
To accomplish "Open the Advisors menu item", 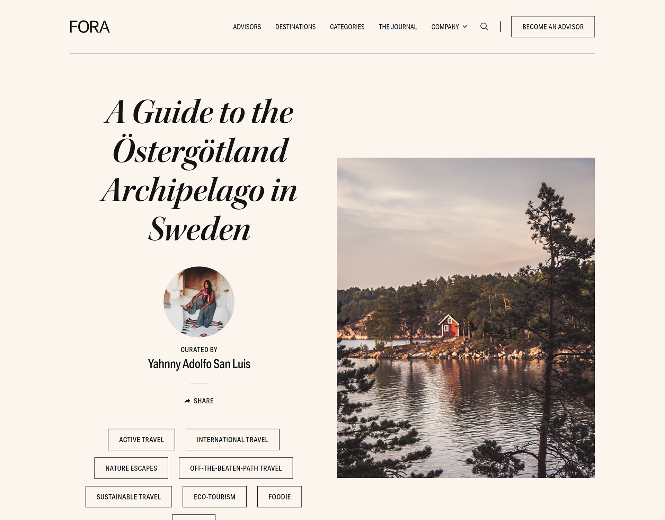I will [x=247, y=27].
